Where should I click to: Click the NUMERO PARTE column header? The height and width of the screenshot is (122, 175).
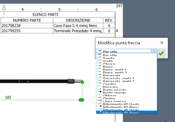pyautogui.click(x=27, y=20)
